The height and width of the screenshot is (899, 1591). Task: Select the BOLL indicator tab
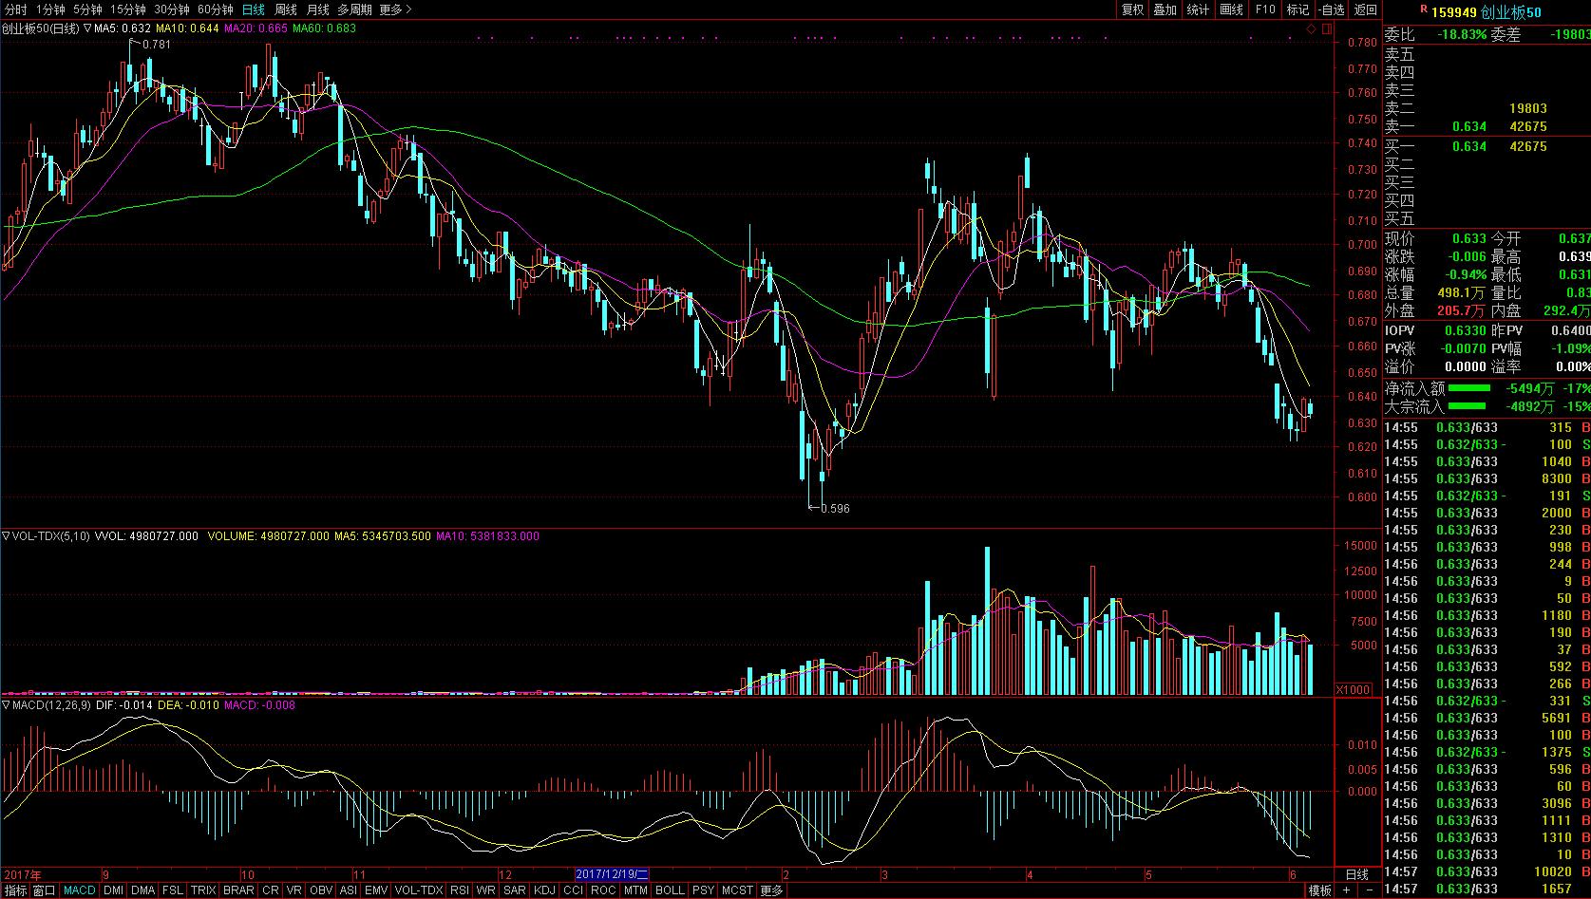click(669, 890)
